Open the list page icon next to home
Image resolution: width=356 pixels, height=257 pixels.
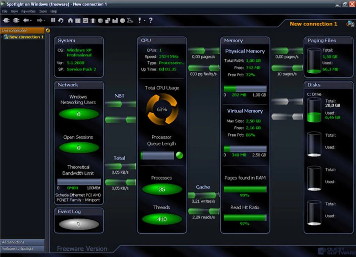78,21
